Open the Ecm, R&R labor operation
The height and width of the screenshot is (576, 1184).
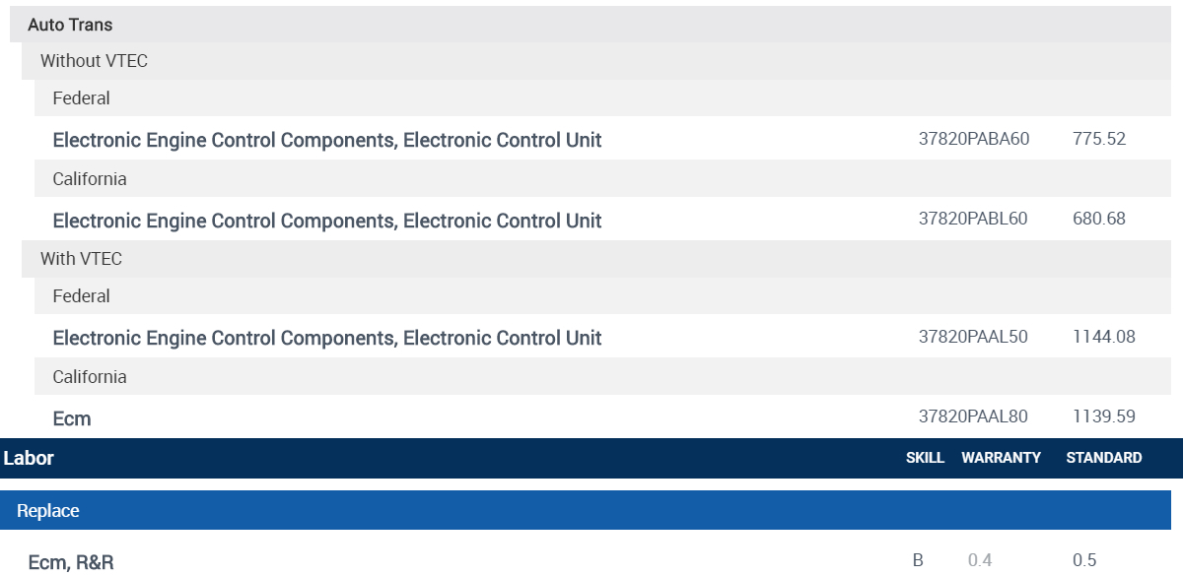tap(71, 562)
